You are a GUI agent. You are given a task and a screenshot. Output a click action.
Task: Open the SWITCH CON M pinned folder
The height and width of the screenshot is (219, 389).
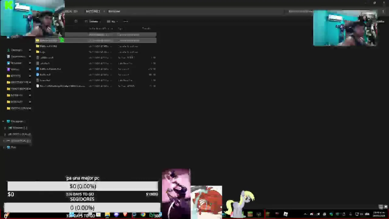19,108
